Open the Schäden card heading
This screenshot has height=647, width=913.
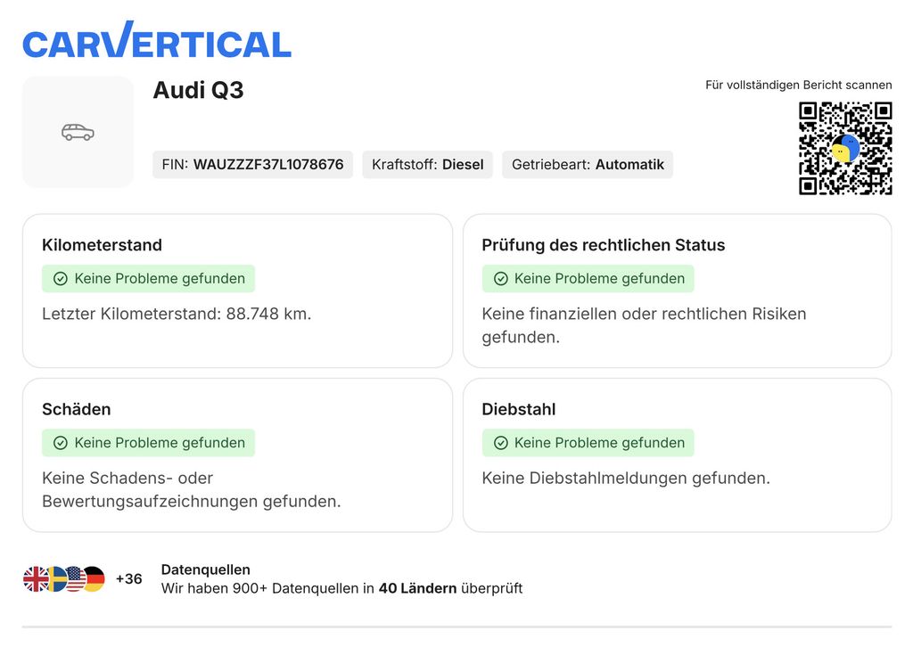click(x=77, y=409)
